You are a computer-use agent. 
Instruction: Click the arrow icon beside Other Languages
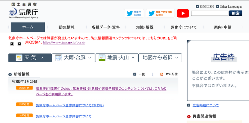[x=217, y=7]
